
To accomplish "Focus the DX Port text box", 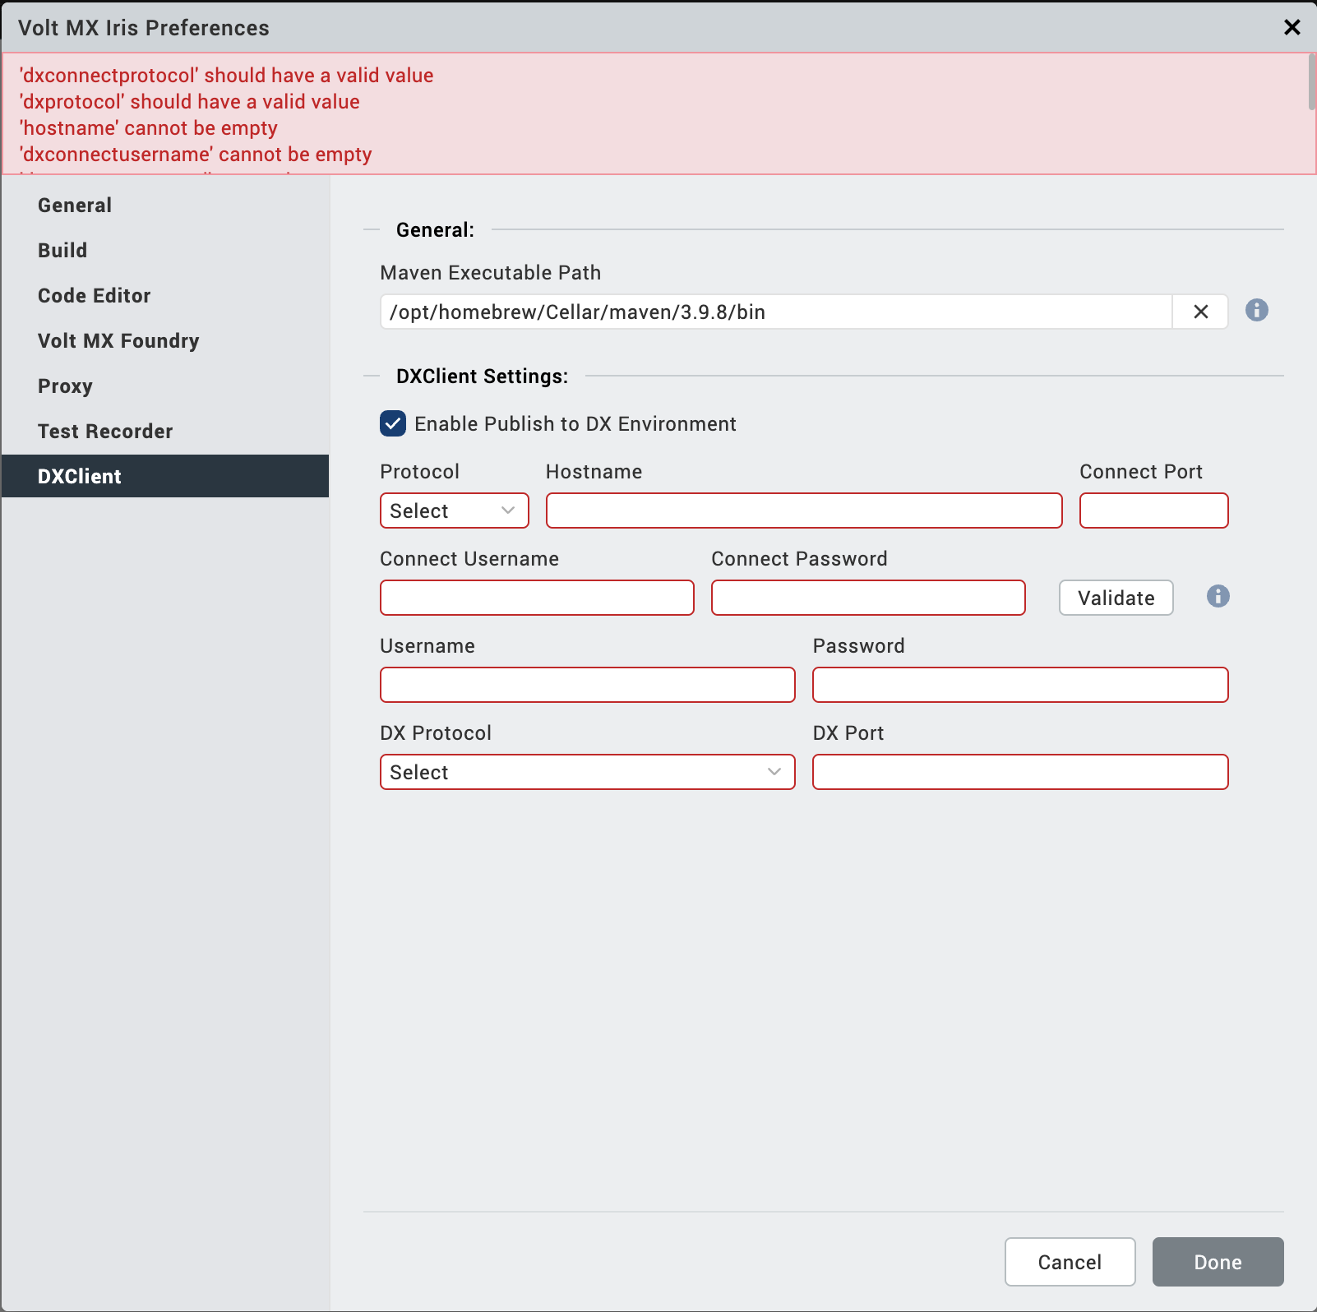I will pos(1019,772).
